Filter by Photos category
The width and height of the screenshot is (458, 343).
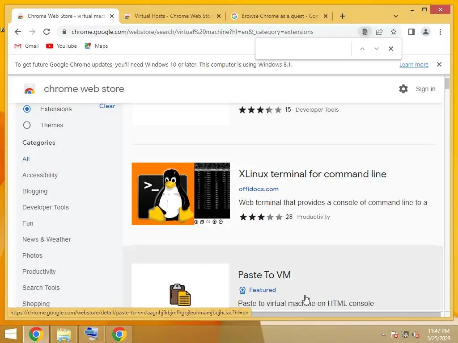[x=32, y=255]
